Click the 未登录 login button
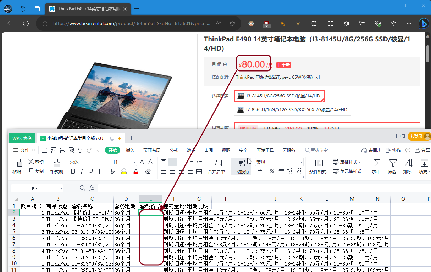 pos(419,136)
